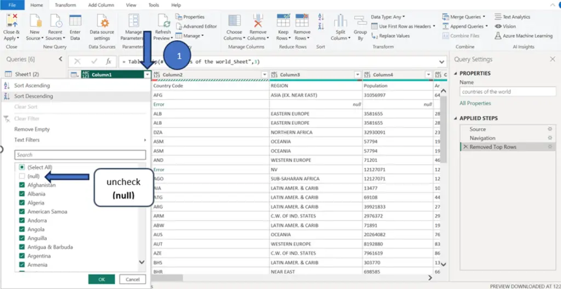This screenshot has width=561, height=289.
Task: Click Choose Columns icon
Action: coord(234,21)
